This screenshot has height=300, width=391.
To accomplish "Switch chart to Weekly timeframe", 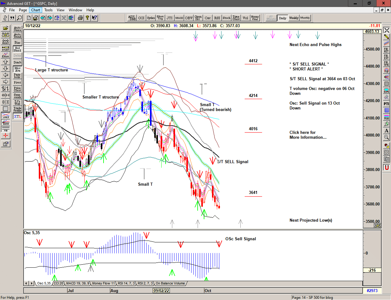I will coord(294,18).
